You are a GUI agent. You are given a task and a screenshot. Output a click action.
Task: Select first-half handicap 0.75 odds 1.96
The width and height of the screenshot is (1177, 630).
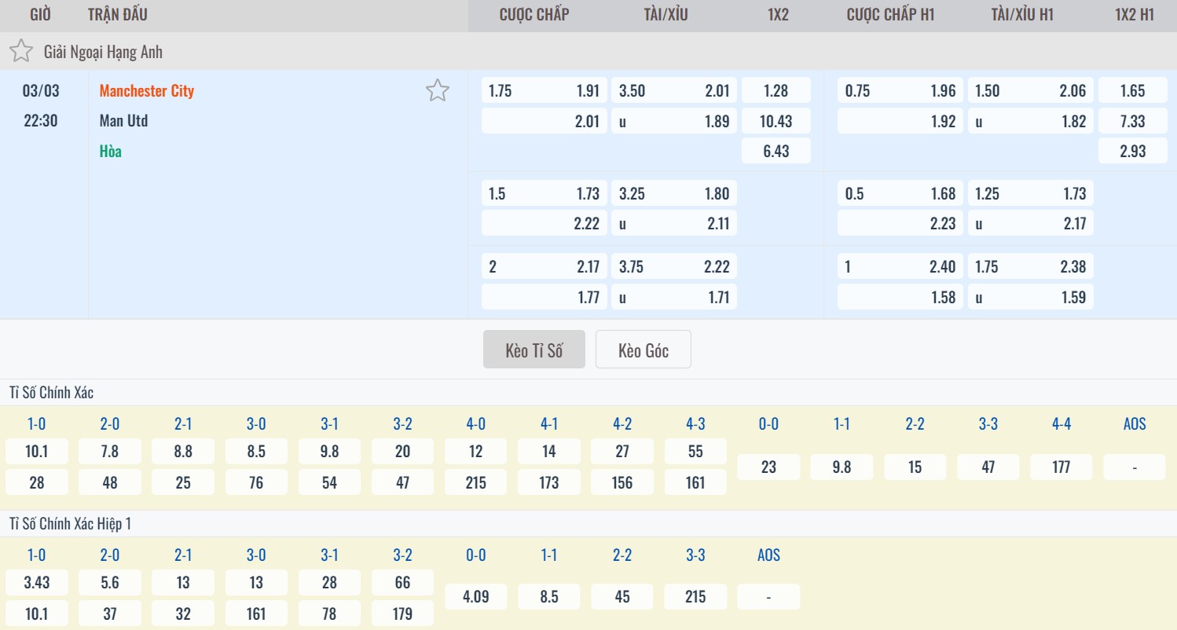click(x=900, y=91)
